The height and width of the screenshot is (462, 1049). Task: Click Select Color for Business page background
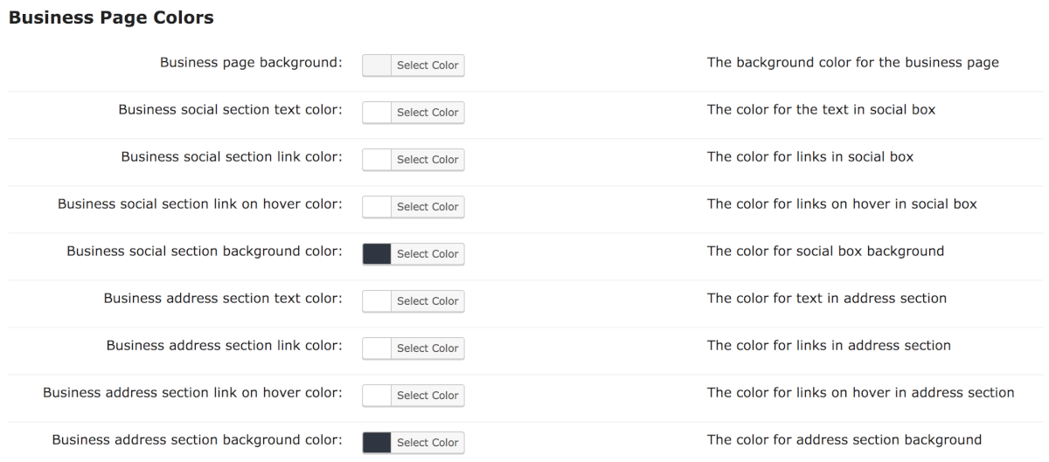(x=427, y=66)
